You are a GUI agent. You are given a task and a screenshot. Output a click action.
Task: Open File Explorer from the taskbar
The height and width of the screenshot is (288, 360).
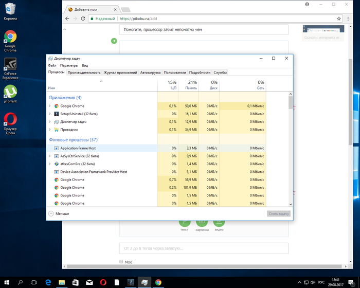(x=62, y=282)
